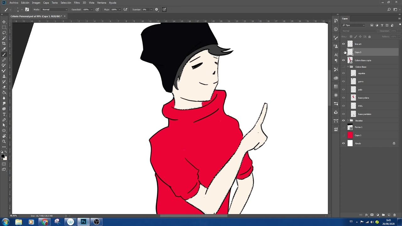402x226 pixels.
Task: Click the Windows Start button
Action: coord(5,222)
